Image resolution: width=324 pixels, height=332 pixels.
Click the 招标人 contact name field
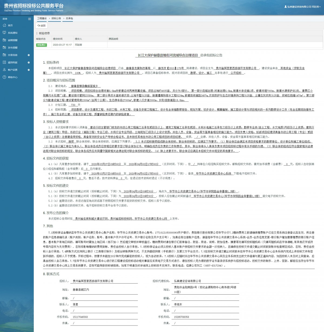coord(104,305)
